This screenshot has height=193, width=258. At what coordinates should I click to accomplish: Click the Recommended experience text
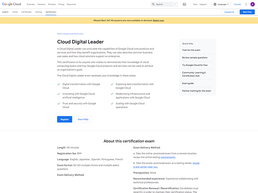click(166, 180)
